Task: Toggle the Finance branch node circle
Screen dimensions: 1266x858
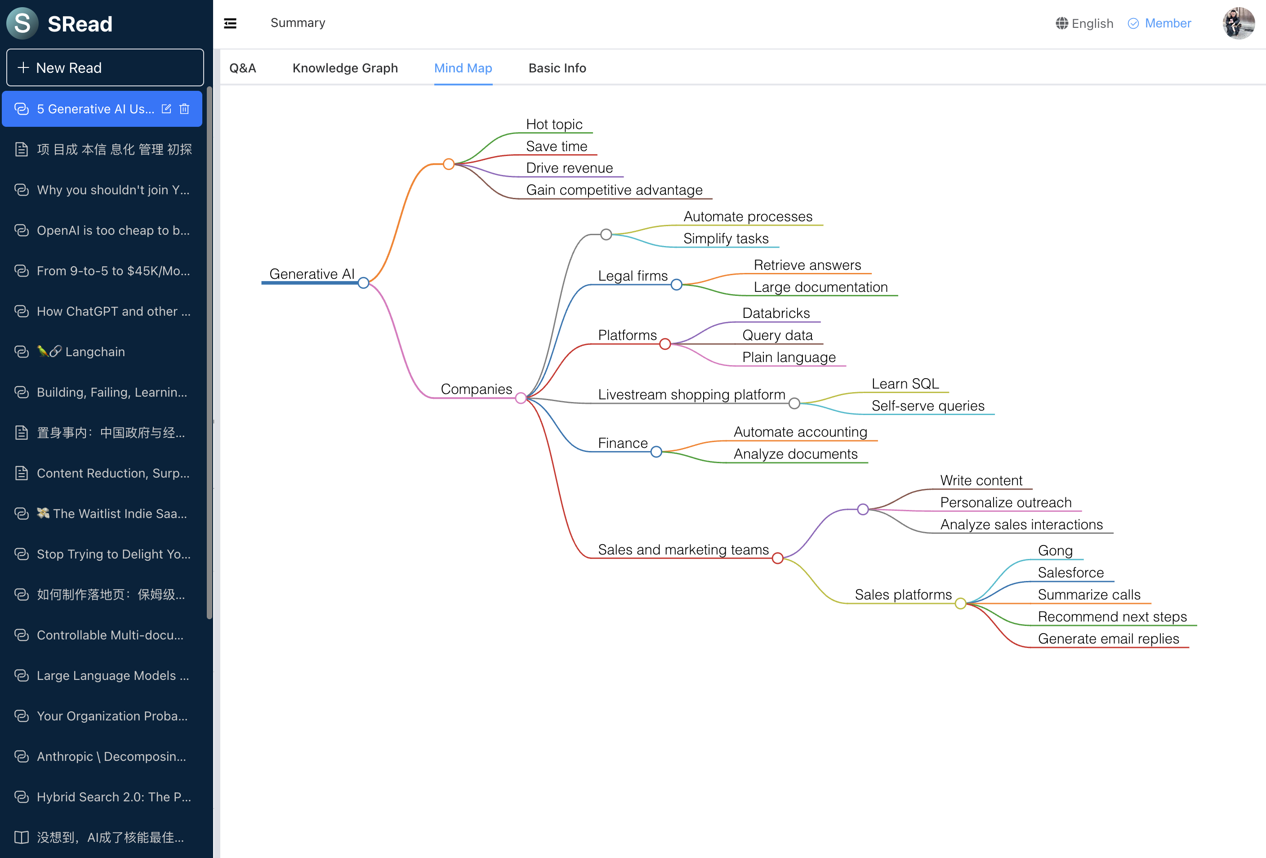Action: (x=656, y=451)
